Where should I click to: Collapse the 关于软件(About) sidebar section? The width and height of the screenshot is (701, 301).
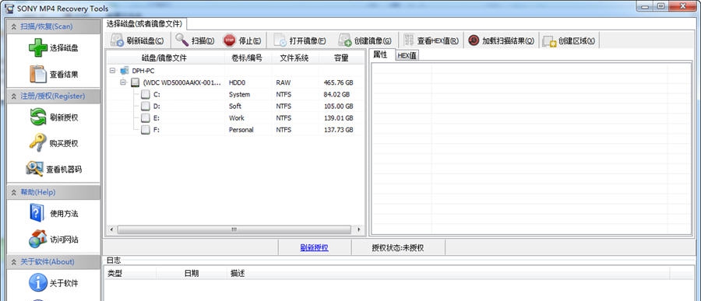(14, 261)
